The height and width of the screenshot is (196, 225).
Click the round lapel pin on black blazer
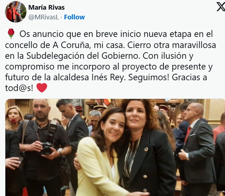[146, 149]
